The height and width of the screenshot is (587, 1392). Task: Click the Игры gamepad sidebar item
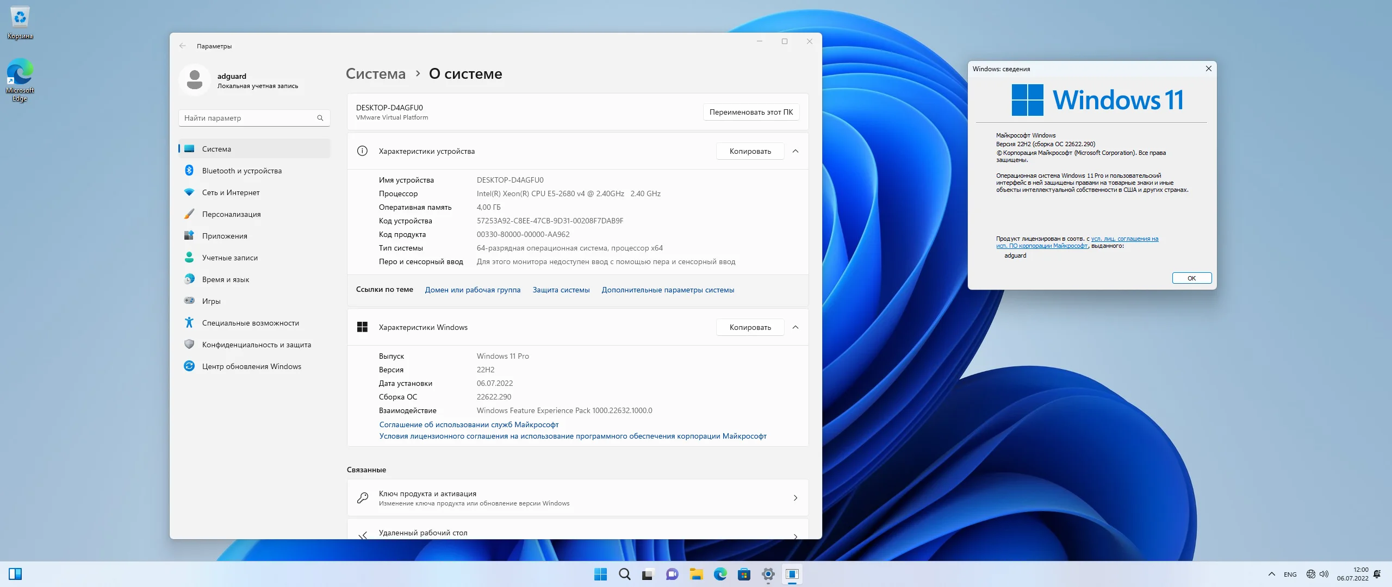click(211, 301)
